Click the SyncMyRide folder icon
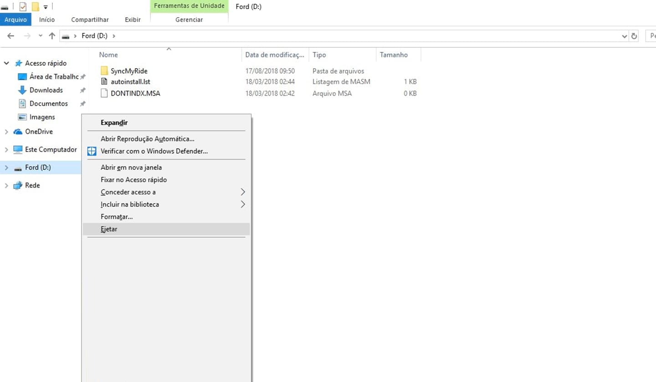The width and height of the screenshot is (656, 382). tap(104, 71)
